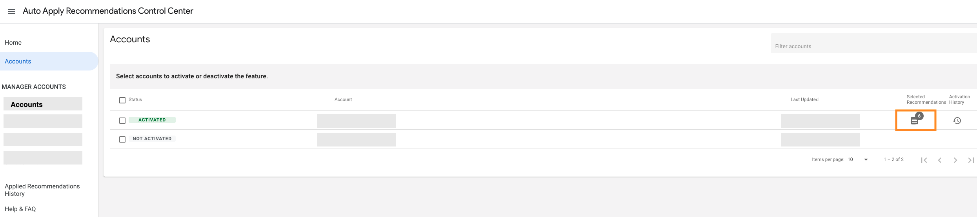Select Accounts under Manager Accounts
The image size is (977, 217).
pyautogui.click(x=27, y=105)
